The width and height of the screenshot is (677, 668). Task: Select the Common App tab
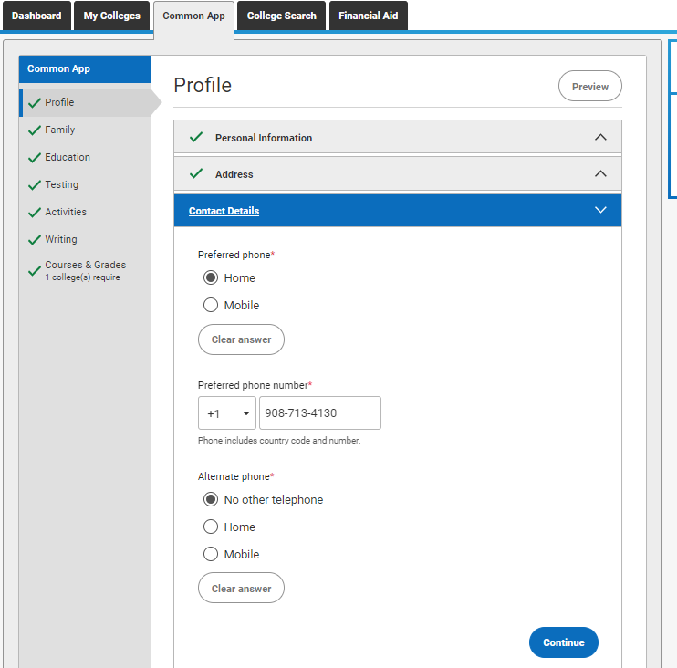click(193, 16)
